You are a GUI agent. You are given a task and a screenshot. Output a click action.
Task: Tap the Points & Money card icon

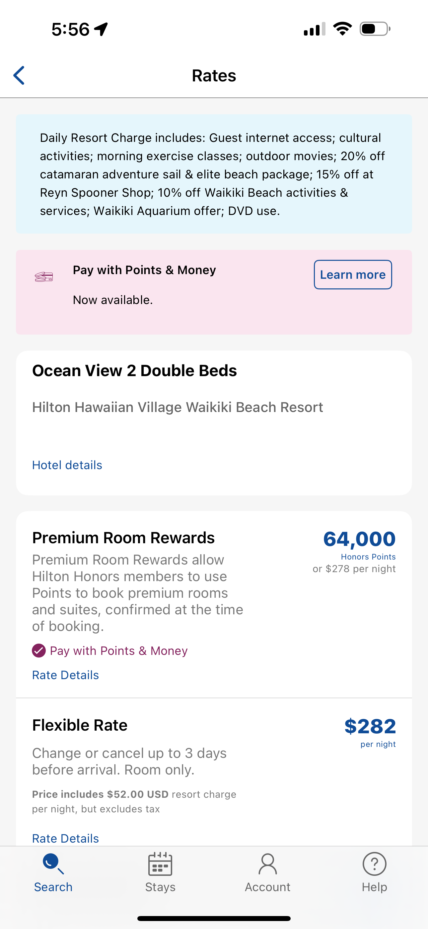coord(44,277)
